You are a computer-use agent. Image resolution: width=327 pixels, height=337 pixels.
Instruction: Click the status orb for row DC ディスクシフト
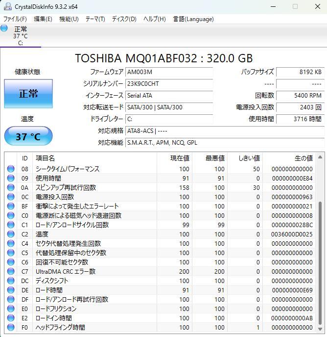click(x=11, y=281)
